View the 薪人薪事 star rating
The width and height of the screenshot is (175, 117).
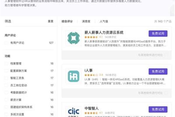point(91,37)
